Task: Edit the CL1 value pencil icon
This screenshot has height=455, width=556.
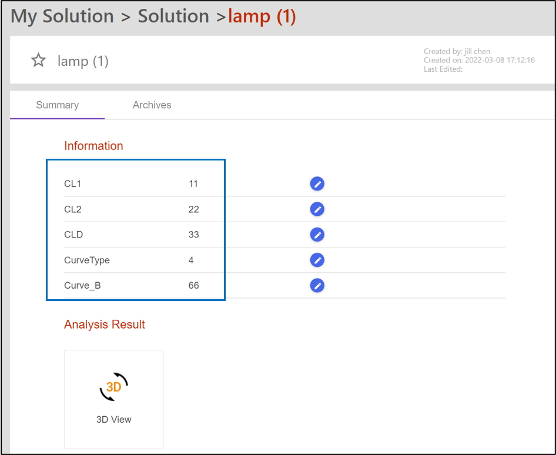Action: [317, 183]
